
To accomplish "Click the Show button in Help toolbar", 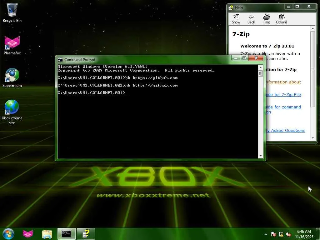I will (236, 19).
